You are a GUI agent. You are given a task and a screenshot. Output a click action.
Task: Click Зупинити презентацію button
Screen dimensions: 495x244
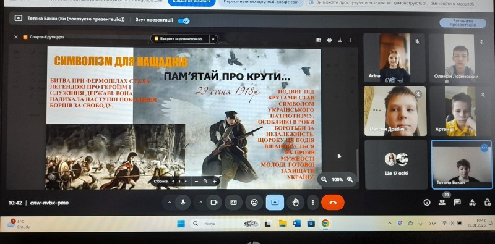[x=463, y=23]
